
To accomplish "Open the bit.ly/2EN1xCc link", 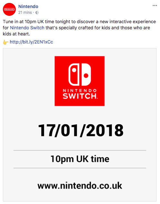I will [31, 42].
